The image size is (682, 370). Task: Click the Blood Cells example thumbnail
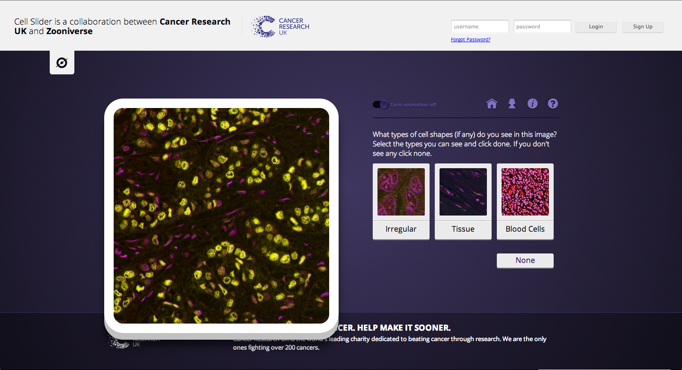525,192
